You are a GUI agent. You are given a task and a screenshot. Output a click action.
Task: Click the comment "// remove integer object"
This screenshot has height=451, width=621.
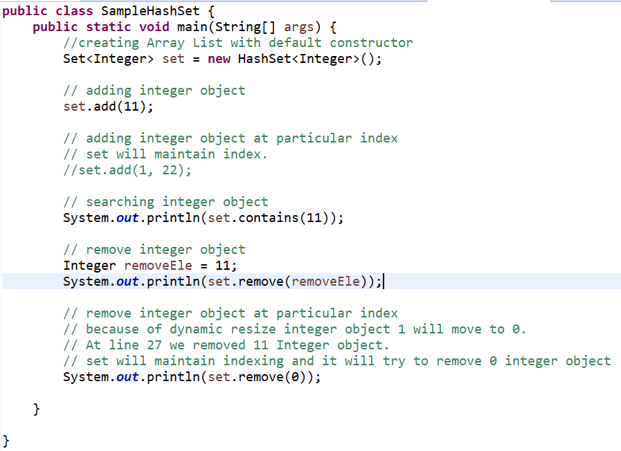[154, 250]
